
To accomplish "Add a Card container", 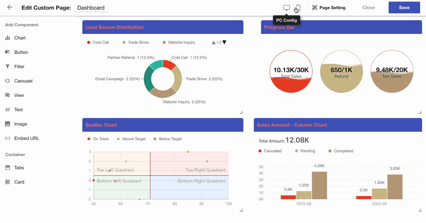I will pos(19,182).
